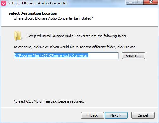
Task: Click the 'Select Destination Location' heading
Action: [33, 13]
